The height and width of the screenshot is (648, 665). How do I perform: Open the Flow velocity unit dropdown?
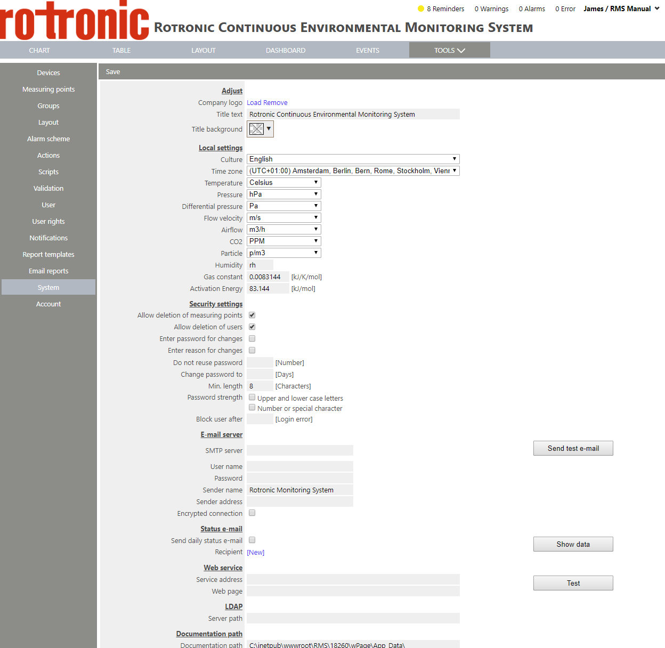tap(283, 217)
